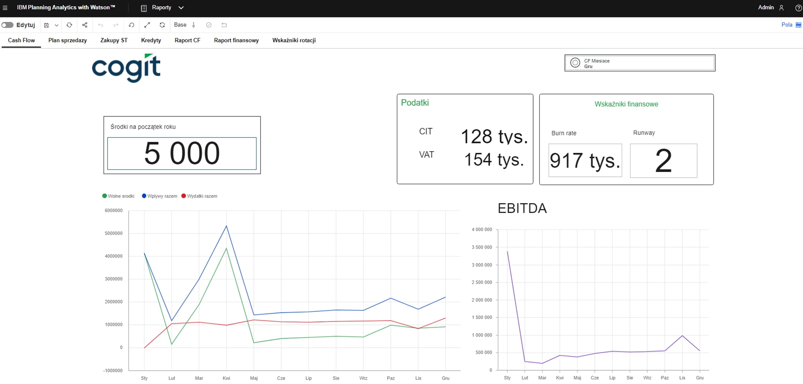
Task: Open the Admin user profile icon
Action: pyautogui.click(x=781, y=8)
